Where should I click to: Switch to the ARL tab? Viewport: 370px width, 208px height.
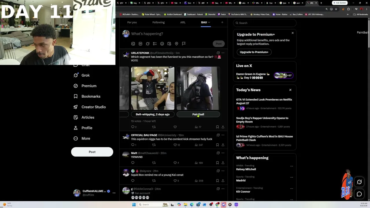click(x=183, y=22)
